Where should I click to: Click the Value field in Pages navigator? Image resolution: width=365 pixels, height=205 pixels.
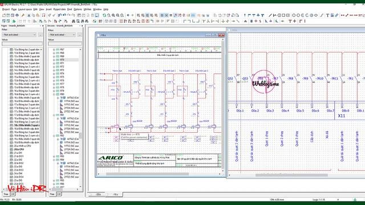(22, 43)
